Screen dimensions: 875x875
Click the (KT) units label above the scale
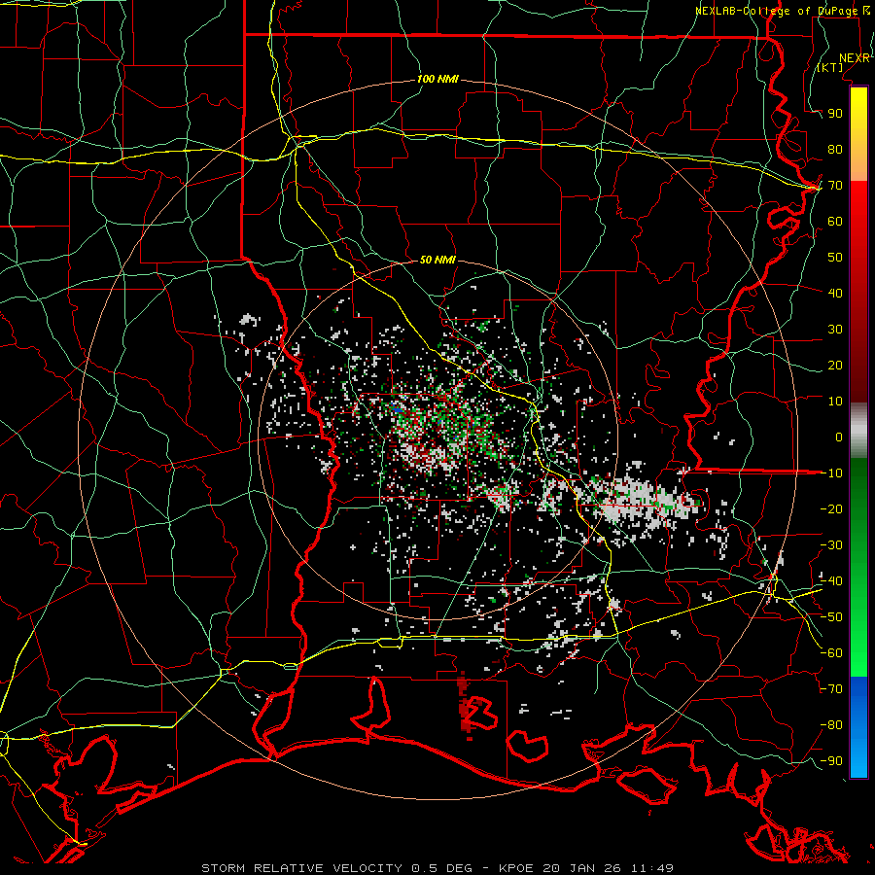pyautogui.click(x=830, y=67)
